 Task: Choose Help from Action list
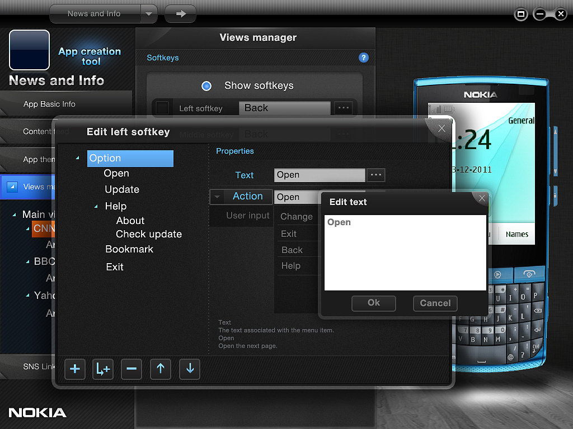(291, 266)
